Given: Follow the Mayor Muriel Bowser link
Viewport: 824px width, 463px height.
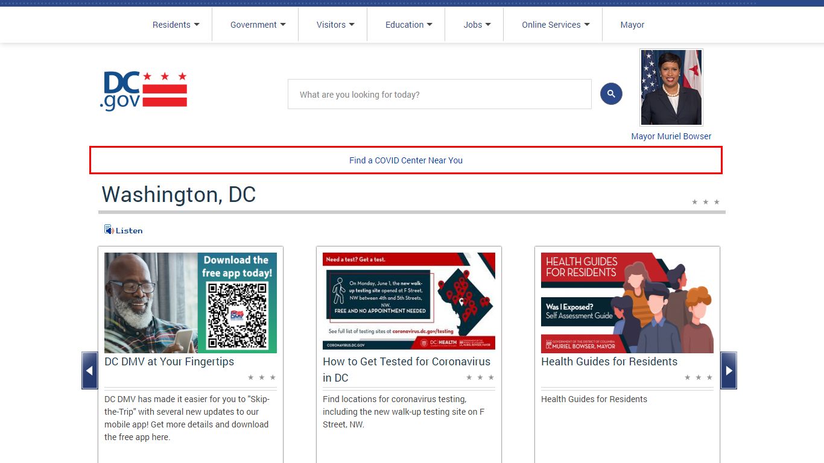Looking at the screenshot, I should pyautogui.click(x=671, y=136).
